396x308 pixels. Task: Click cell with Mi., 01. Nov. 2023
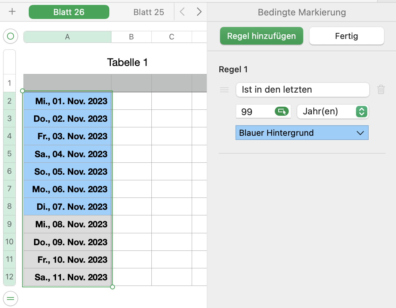(68, 101)
